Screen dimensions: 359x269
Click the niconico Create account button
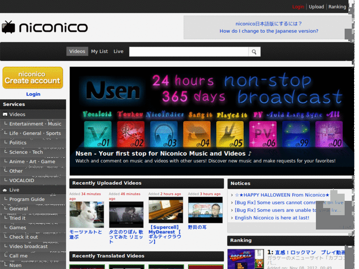[x=33, y=78]
